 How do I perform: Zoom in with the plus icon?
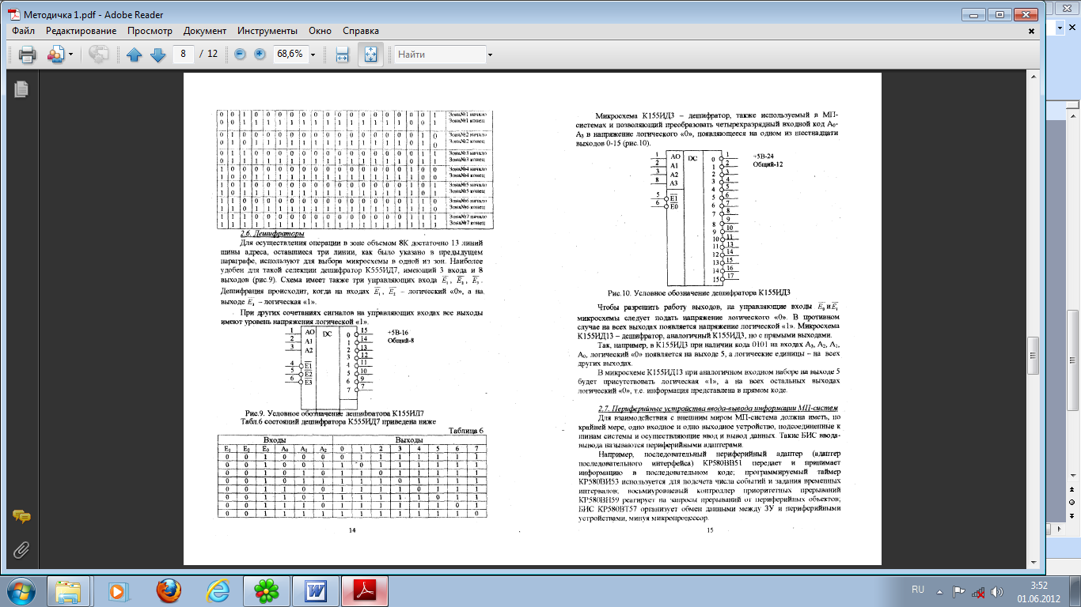tap(260, 55)
